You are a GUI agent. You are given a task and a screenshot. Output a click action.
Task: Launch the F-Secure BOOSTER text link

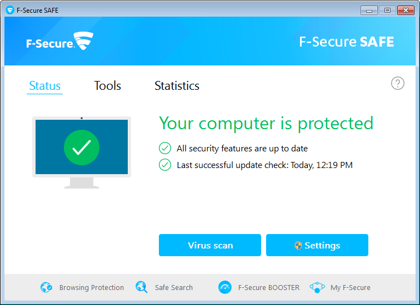pos(269,287)
